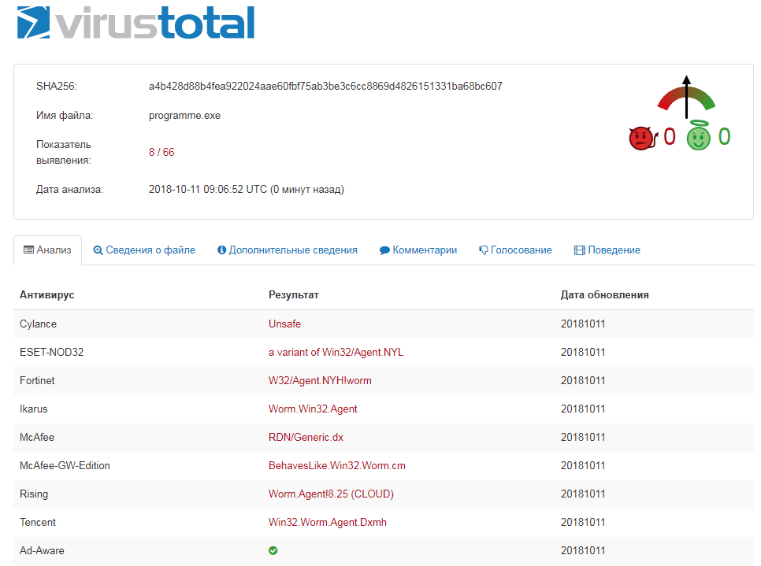Switch to the Комментарии tab
The width and height of the screenshot is (761, 566).
418,250
